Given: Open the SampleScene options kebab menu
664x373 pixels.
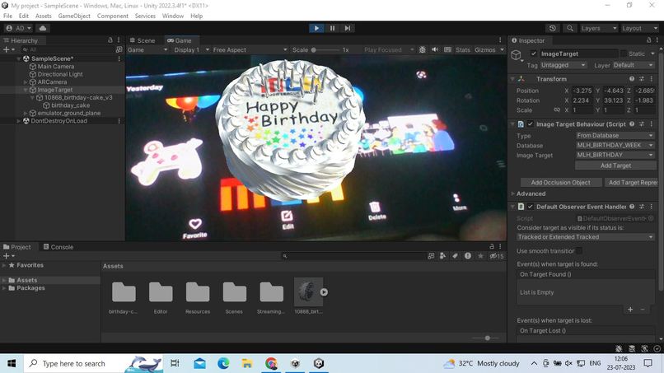Looking at the screenshot, I should 119,58.
